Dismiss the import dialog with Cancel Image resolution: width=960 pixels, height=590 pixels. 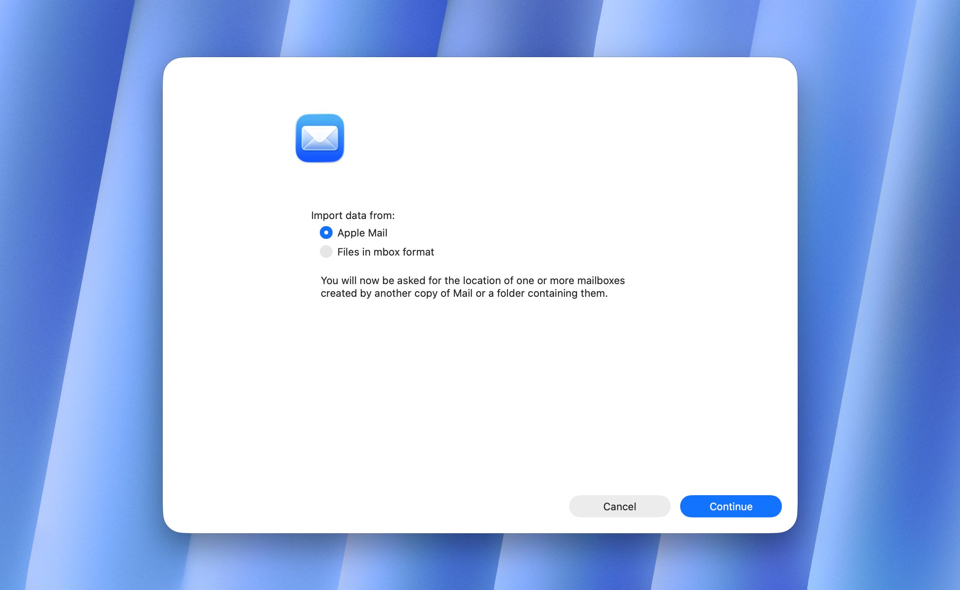pos(619,506)
